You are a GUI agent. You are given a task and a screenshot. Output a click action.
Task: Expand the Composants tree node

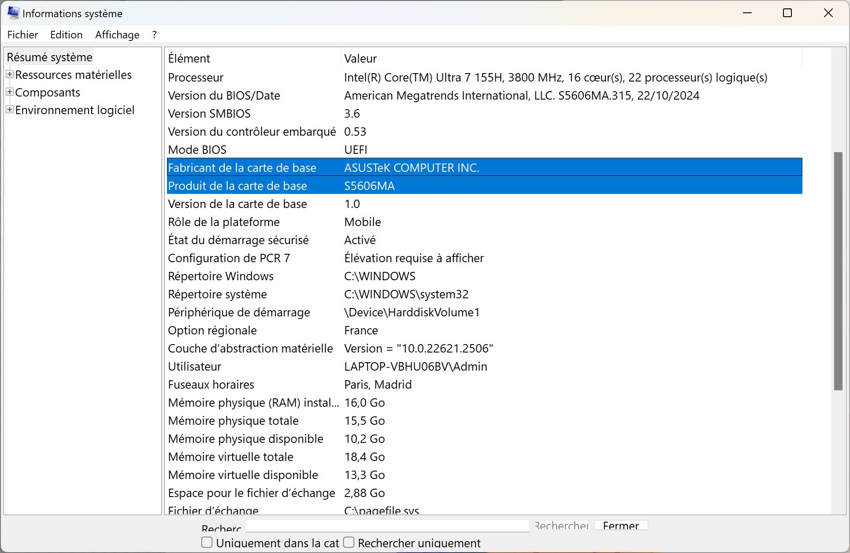tap(10, 92)
